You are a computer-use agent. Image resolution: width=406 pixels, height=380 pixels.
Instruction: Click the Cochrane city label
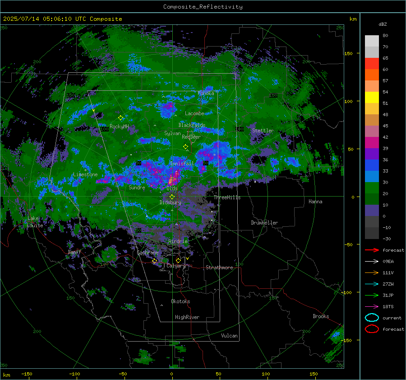pyautogui.click(x=148, y=253)
